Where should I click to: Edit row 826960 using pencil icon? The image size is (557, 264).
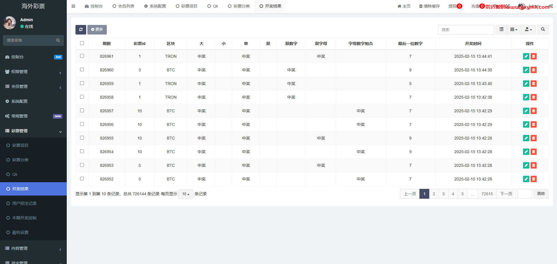(526, 70)
